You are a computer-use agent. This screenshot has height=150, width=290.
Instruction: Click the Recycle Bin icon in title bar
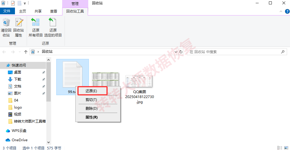pos(3,3)
